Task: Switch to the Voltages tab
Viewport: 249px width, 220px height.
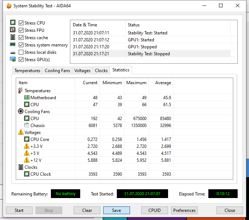Action: tap(82, 71)
